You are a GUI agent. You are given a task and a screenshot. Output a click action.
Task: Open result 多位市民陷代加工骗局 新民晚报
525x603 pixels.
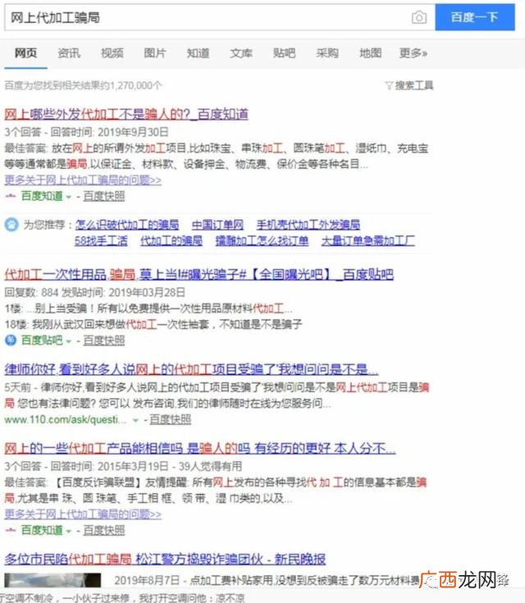(165, 560)
